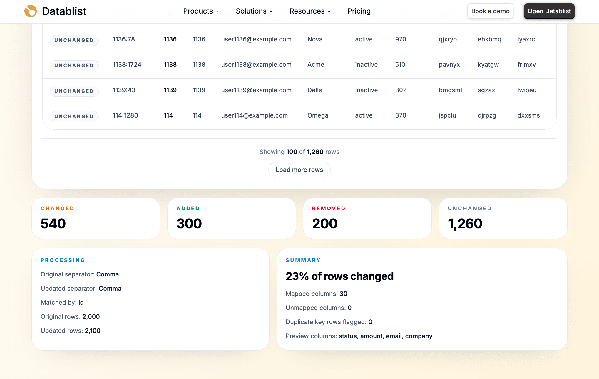
Task: Click the REMOVED count card showing 200
Action: coord(367,218)
